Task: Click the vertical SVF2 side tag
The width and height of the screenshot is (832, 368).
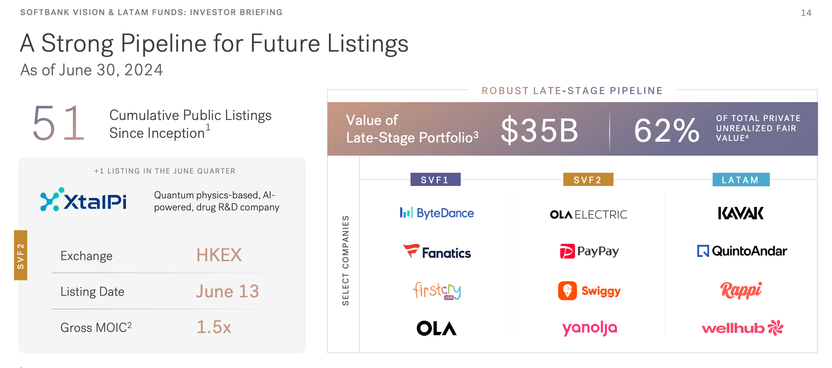Action: click(21, 255)
